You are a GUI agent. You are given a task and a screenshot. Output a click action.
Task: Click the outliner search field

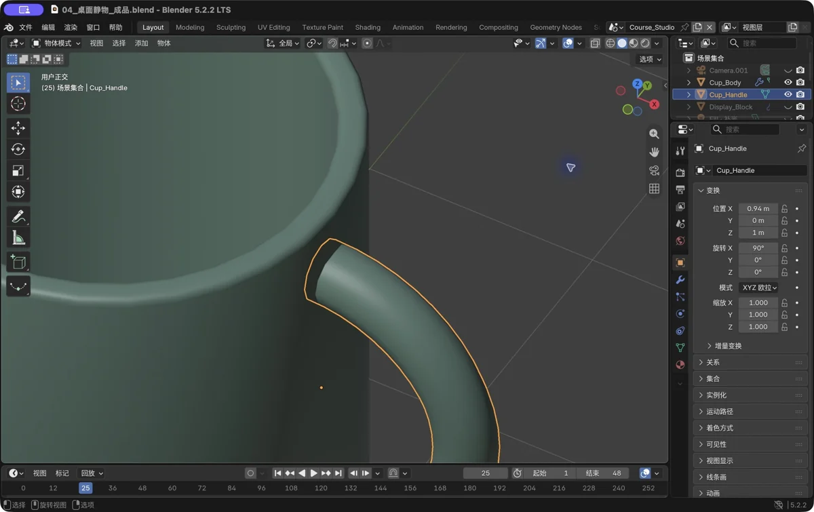click(762, 43)
